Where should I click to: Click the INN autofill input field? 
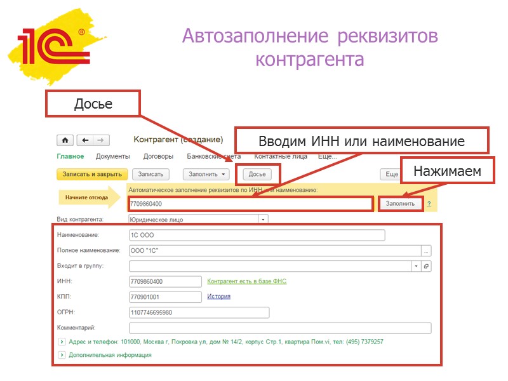250,204
